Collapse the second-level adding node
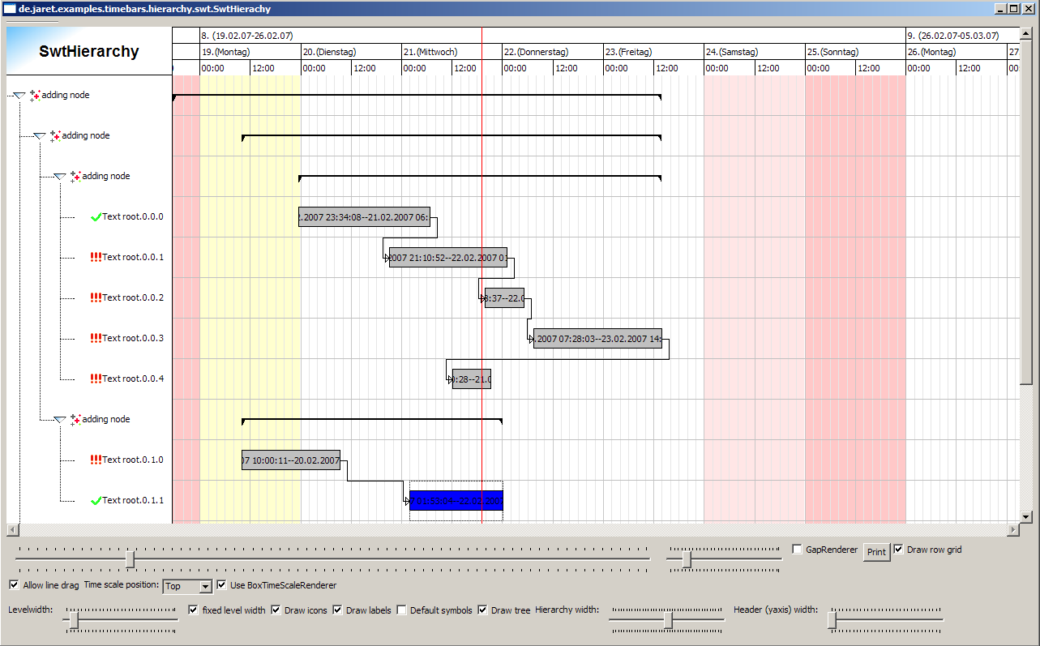This screenshot has height=646, width=1040. [40, 136]
